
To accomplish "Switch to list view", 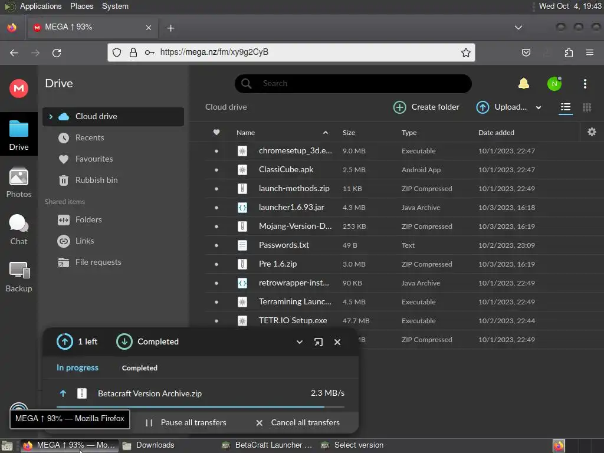I will [565, 107].
